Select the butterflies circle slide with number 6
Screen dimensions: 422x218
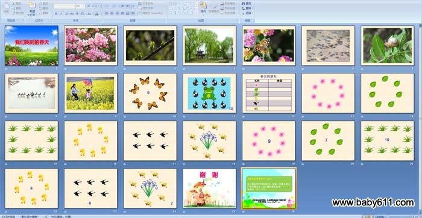[x=150, y=93]
